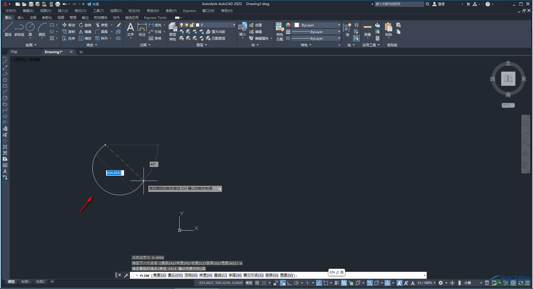The image size is (533, 289).
Task: Click the color wheel swatch in properties
Action: pyautogui.click(x=288, y=25)
